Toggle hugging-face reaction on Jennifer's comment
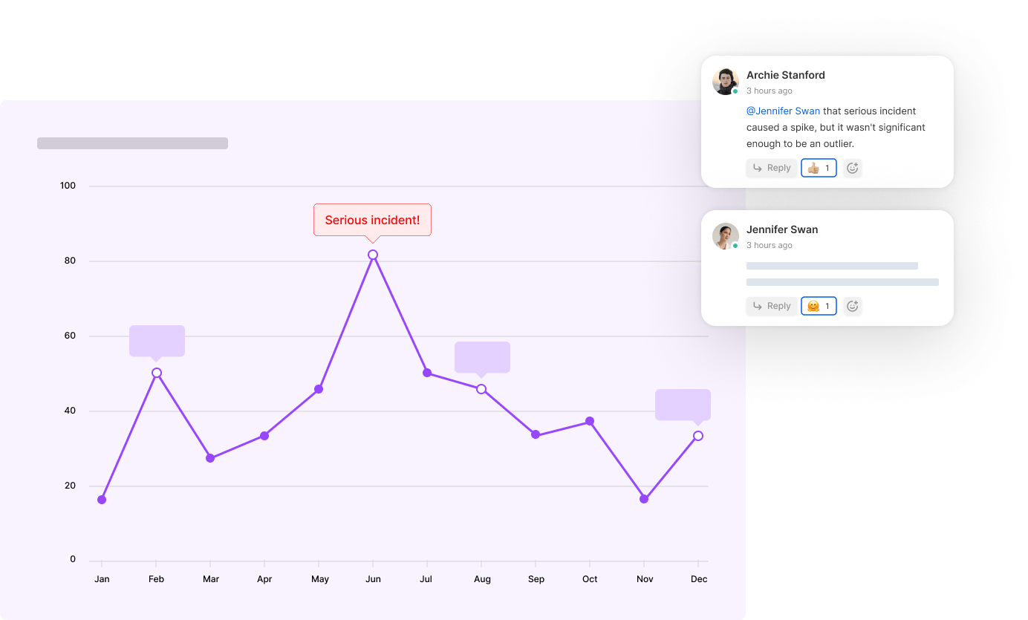 click(819, 306)
